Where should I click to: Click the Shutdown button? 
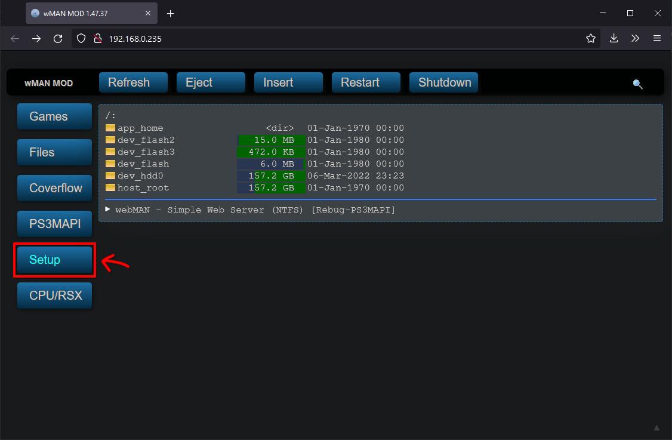[443, 82]
